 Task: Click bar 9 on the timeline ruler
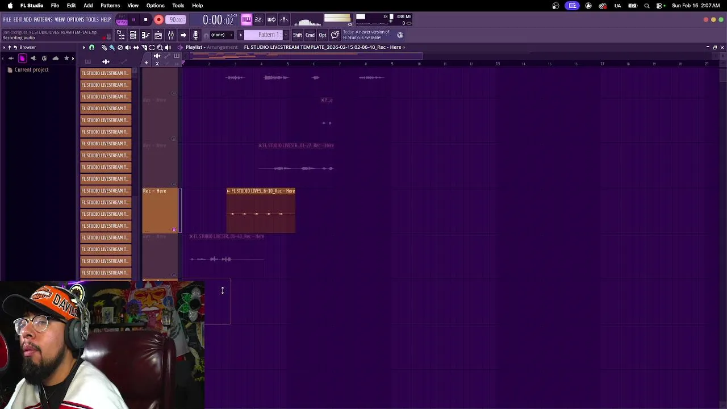point(392,64)
